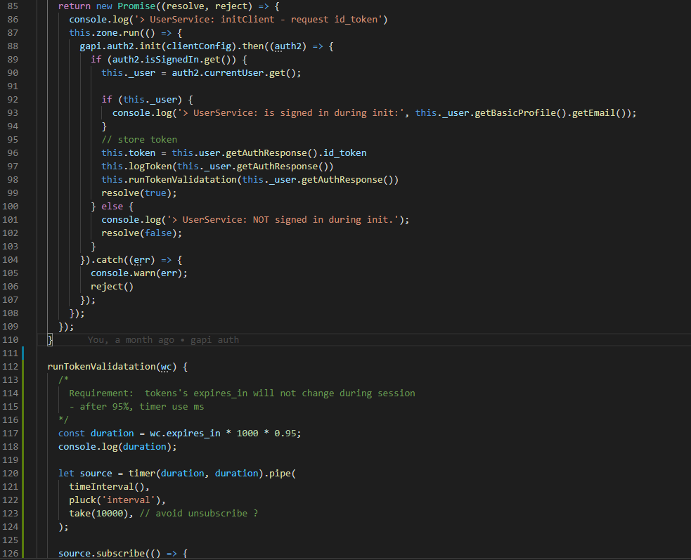Click line number 91 of the blank line
This screenshot has width=691, height=560.
pos(13,86)
